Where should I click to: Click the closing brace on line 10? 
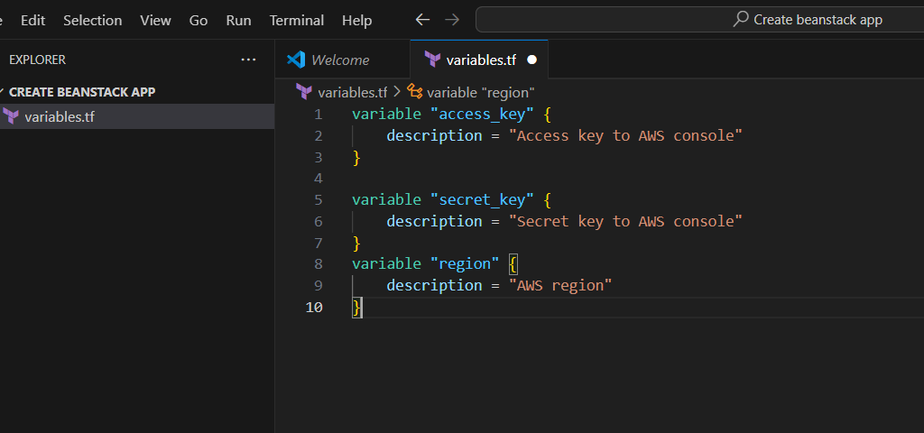pos(356,307)
